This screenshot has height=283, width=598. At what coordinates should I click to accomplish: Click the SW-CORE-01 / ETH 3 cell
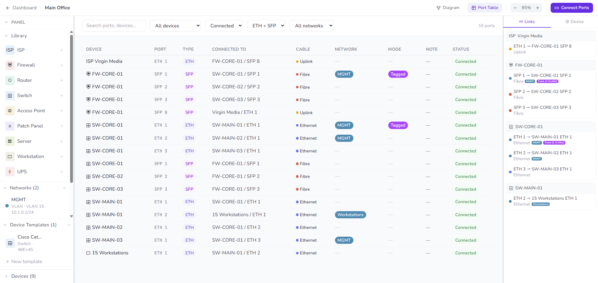click(236, 240)
